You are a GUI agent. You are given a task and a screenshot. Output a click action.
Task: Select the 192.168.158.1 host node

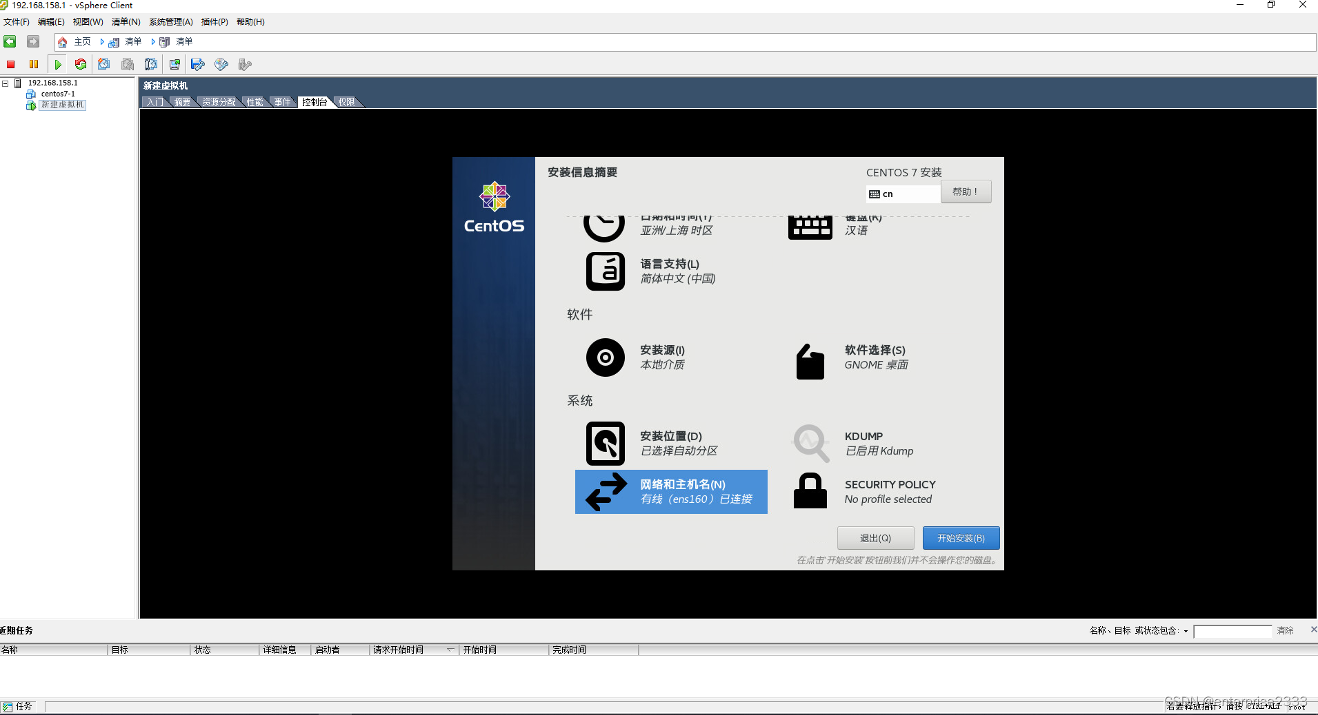coord(53,83)
